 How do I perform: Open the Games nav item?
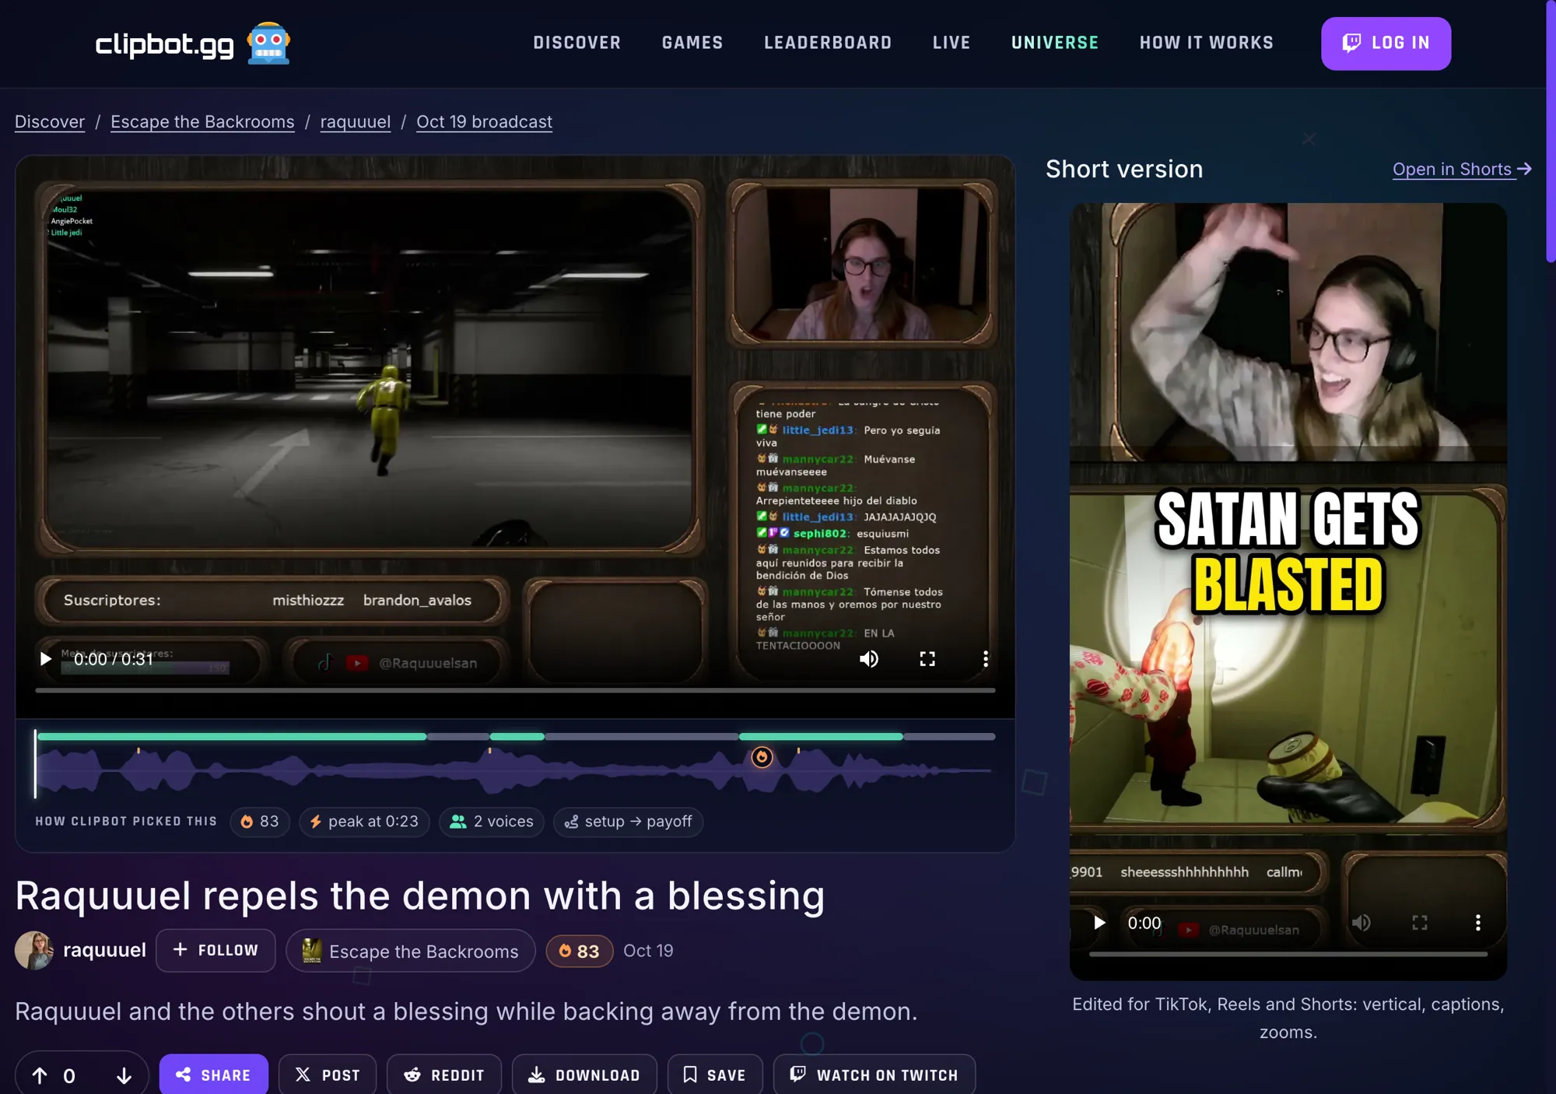pyautogui.click(x=692, y=43)
